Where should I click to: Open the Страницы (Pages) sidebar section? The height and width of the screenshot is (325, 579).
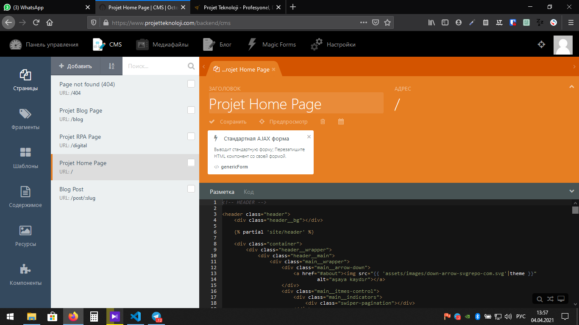(25, 80)
